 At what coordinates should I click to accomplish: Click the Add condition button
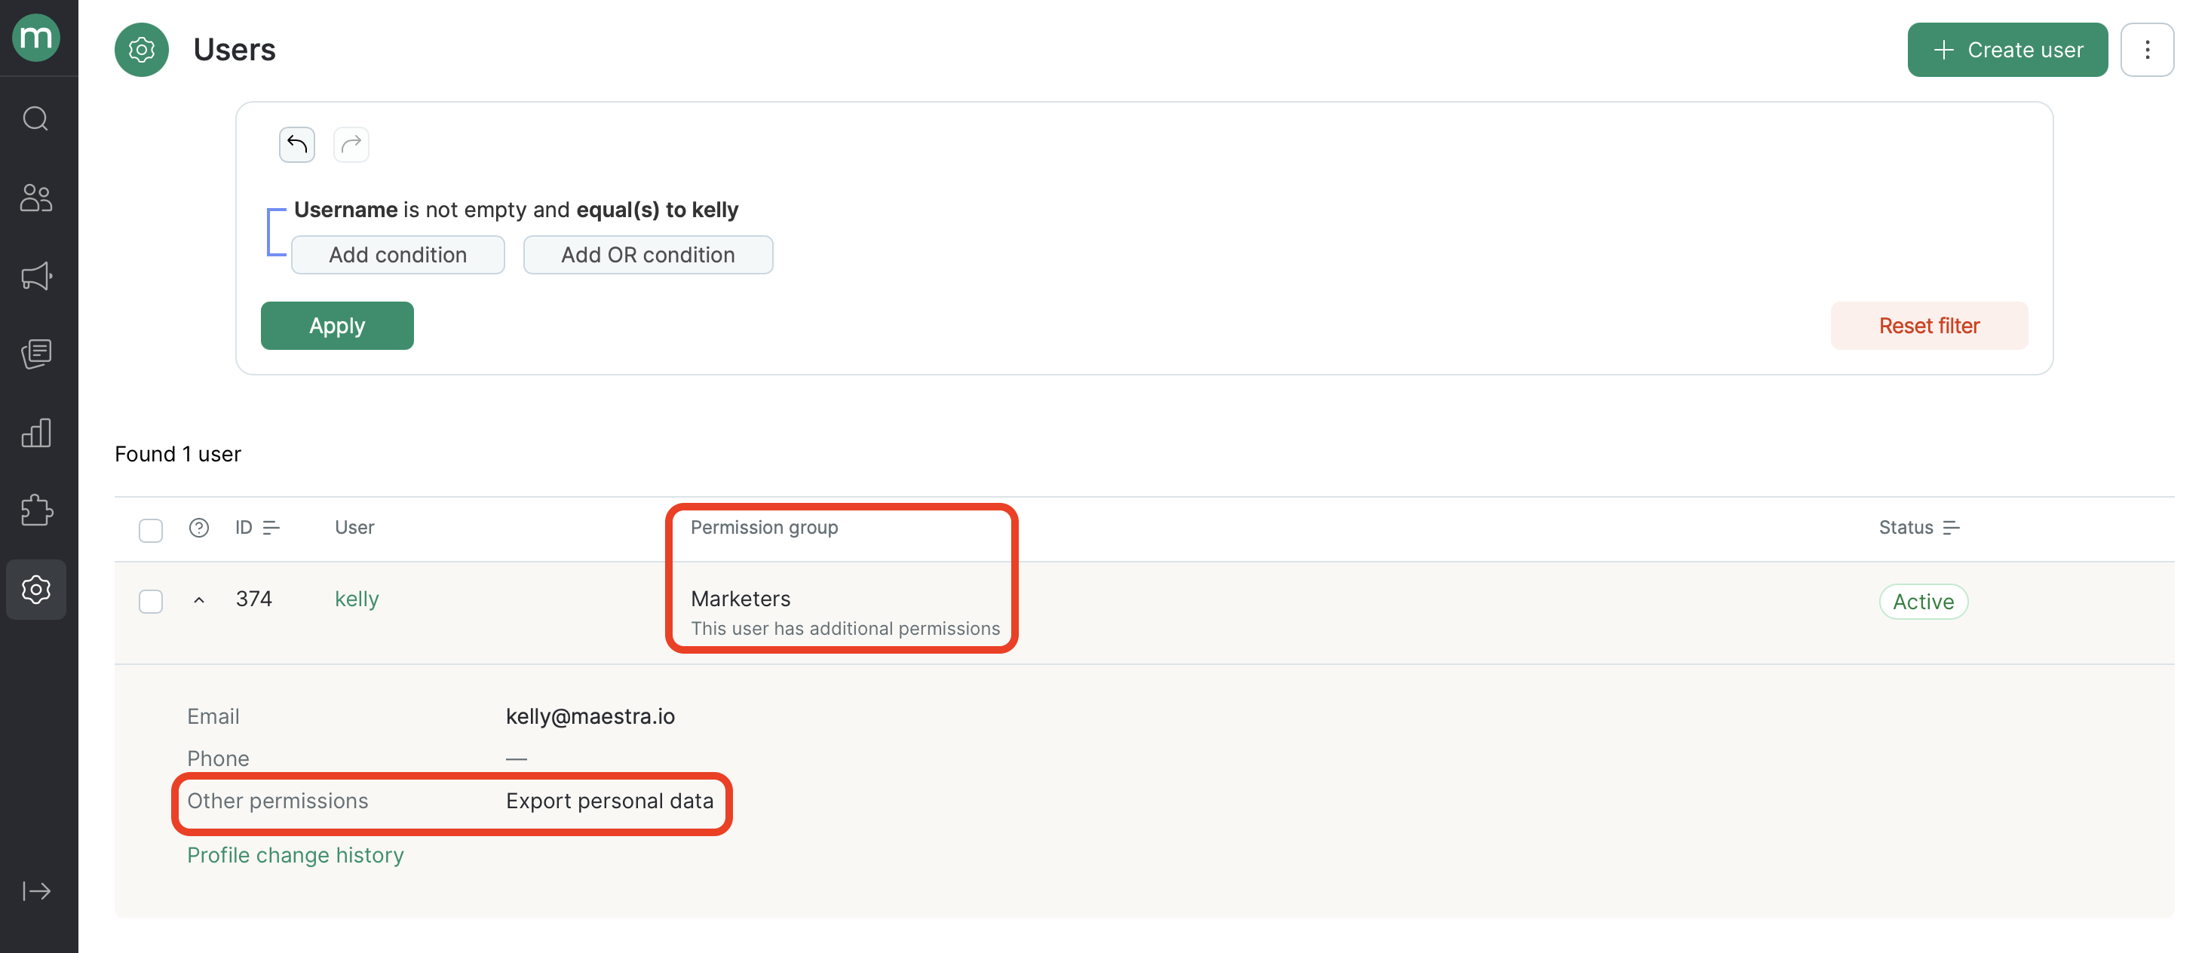397,255
